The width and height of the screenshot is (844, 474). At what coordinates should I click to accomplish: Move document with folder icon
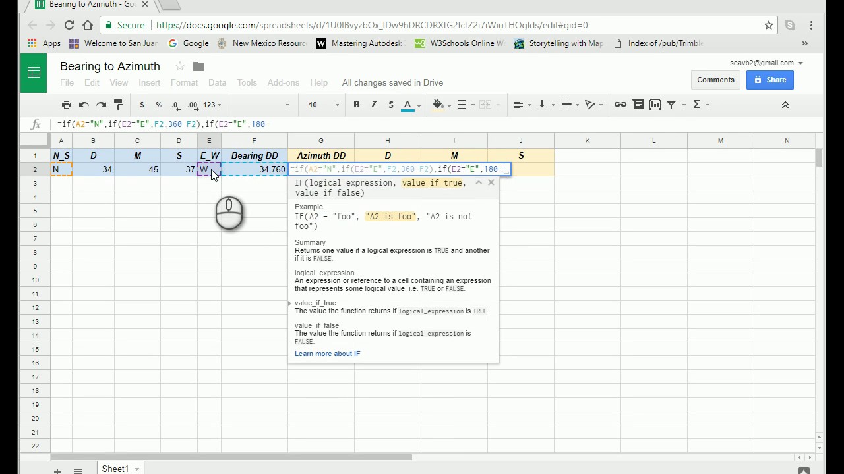(198, 66)
